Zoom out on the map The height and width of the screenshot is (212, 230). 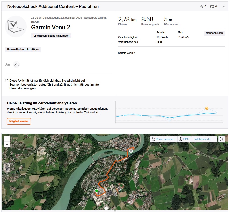pos(7,145)
